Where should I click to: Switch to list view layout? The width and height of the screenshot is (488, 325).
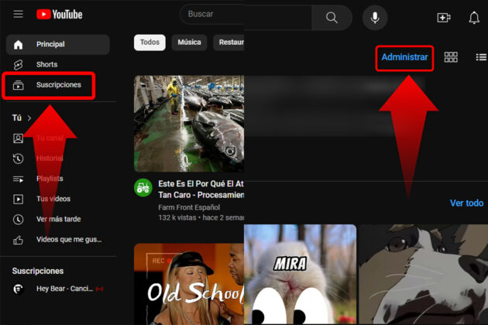point(481,57)
